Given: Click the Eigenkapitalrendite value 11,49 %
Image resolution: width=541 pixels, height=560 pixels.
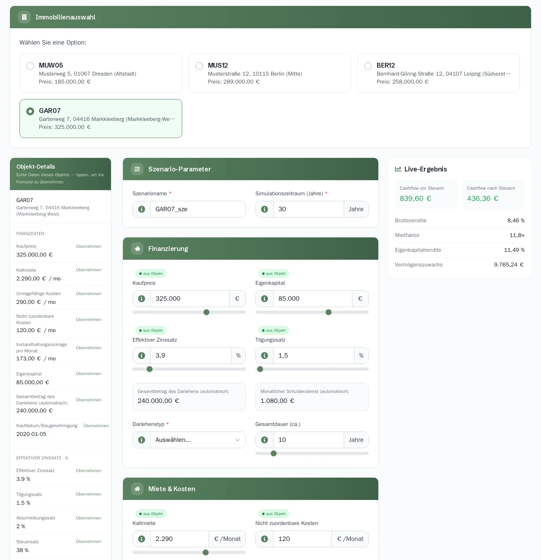Looking at the screenshot, I should coord(514,250).
